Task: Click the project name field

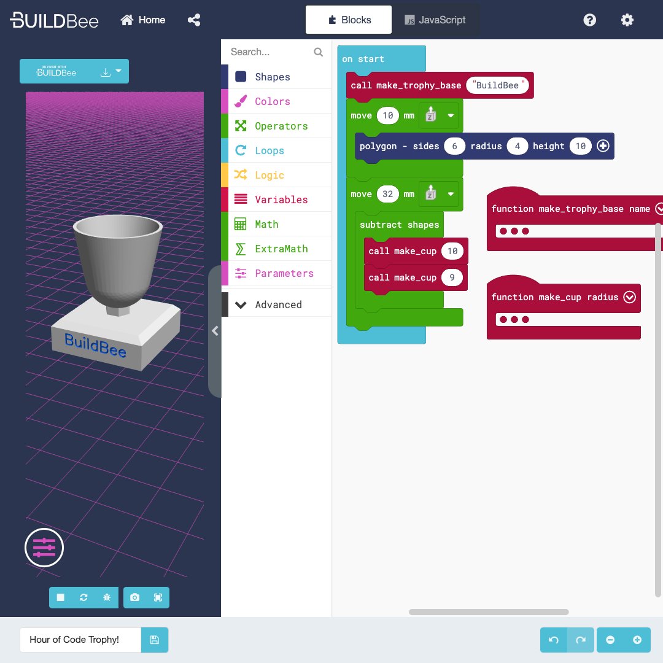Action: coord(80,640)
